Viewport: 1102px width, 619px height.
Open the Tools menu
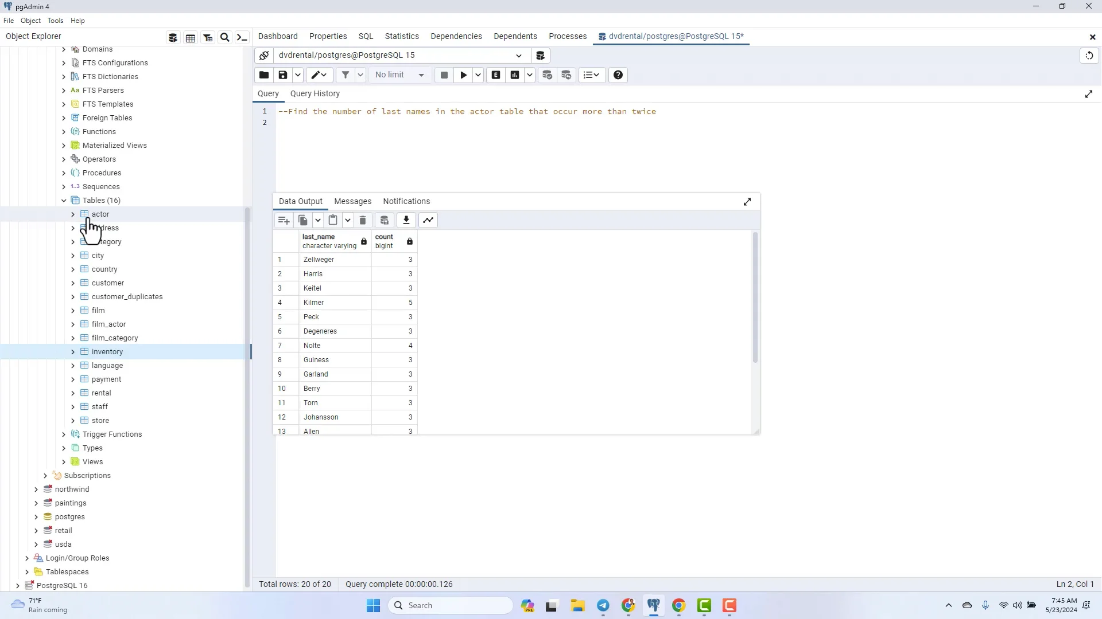tap(55, 21)
